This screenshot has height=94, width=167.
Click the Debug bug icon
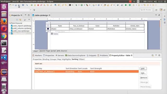point(76,5)
